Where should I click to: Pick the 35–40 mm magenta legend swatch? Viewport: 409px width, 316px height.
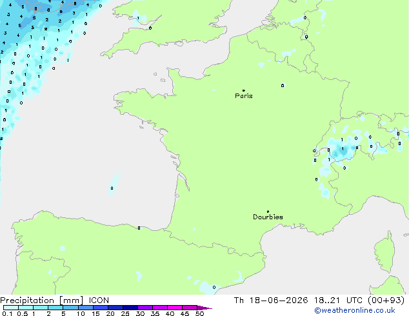point(160,308)
